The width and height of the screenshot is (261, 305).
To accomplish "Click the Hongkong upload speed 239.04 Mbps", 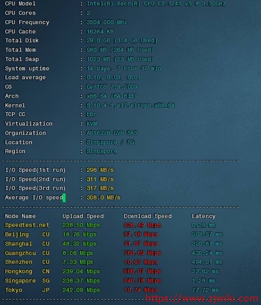I will [x=81, y=272].
